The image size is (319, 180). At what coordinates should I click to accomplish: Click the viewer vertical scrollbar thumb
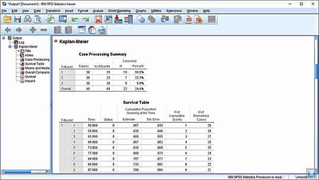316,71
